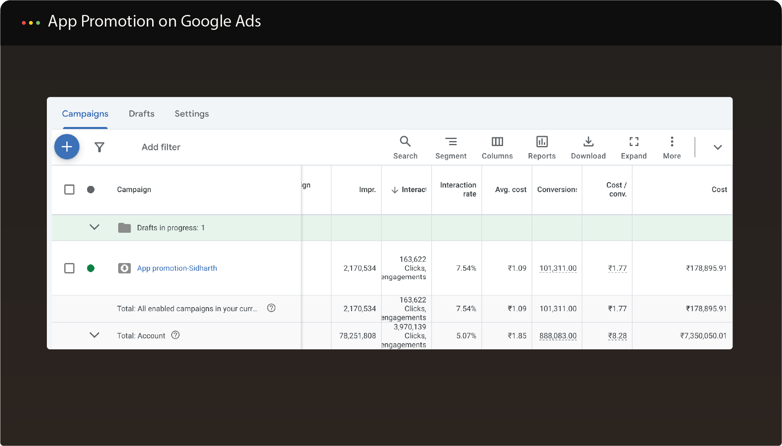Image resolution: width=782 pixels, height=446 pixels.
Task: Sort by Interactions column arrow
Action: [x=395, y=190]
